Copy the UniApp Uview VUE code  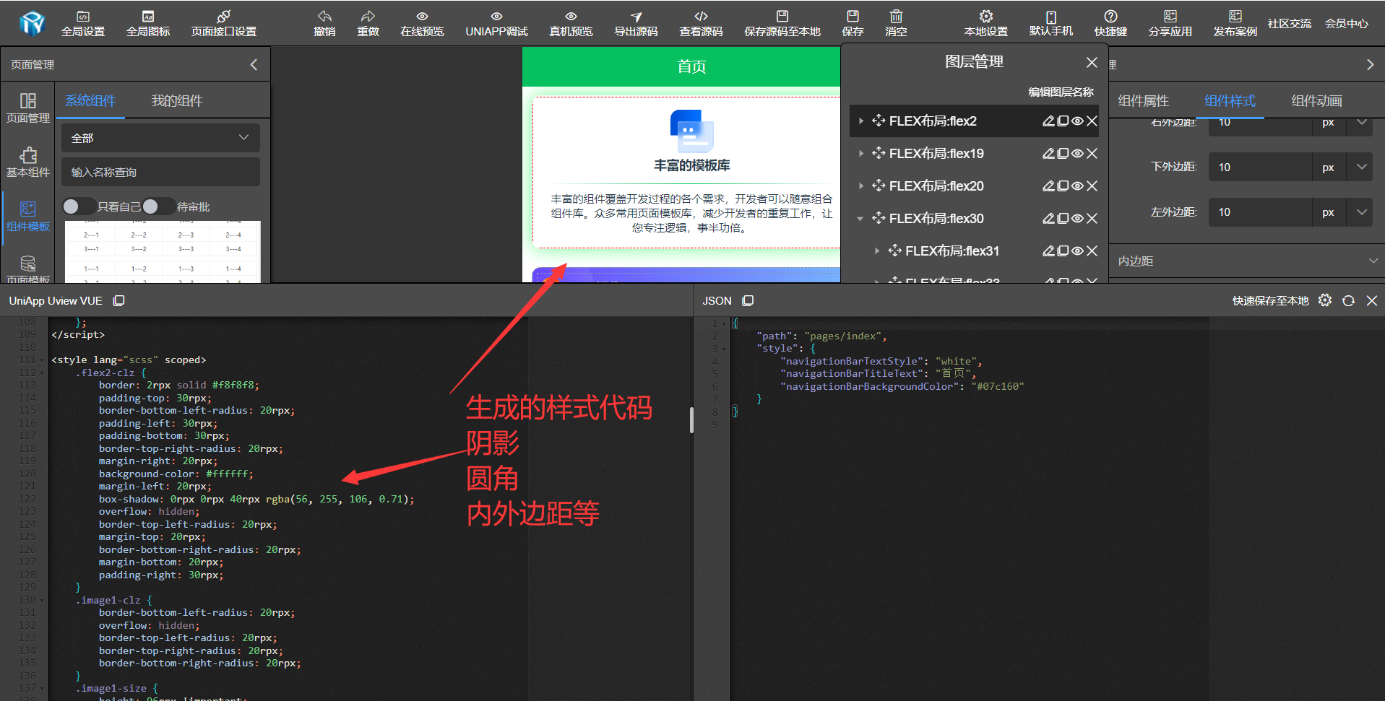(119, 300)
